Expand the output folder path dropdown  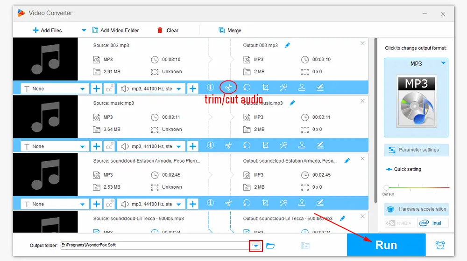[255, 246]
